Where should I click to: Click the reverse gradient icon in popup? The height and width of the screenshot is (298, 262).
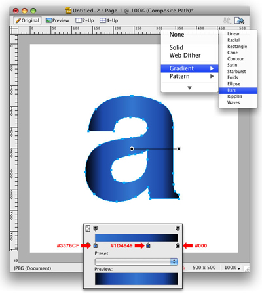[x=88, y=228]
